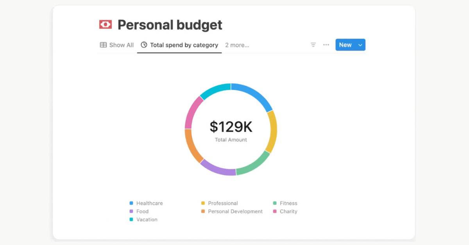
Task: Open the New button dropdown chevron
Action: click(x=360, y=44)
